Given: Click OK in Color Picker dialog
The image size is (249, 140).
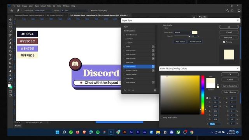Looking at the screenshot, I should tap(230, 74).
